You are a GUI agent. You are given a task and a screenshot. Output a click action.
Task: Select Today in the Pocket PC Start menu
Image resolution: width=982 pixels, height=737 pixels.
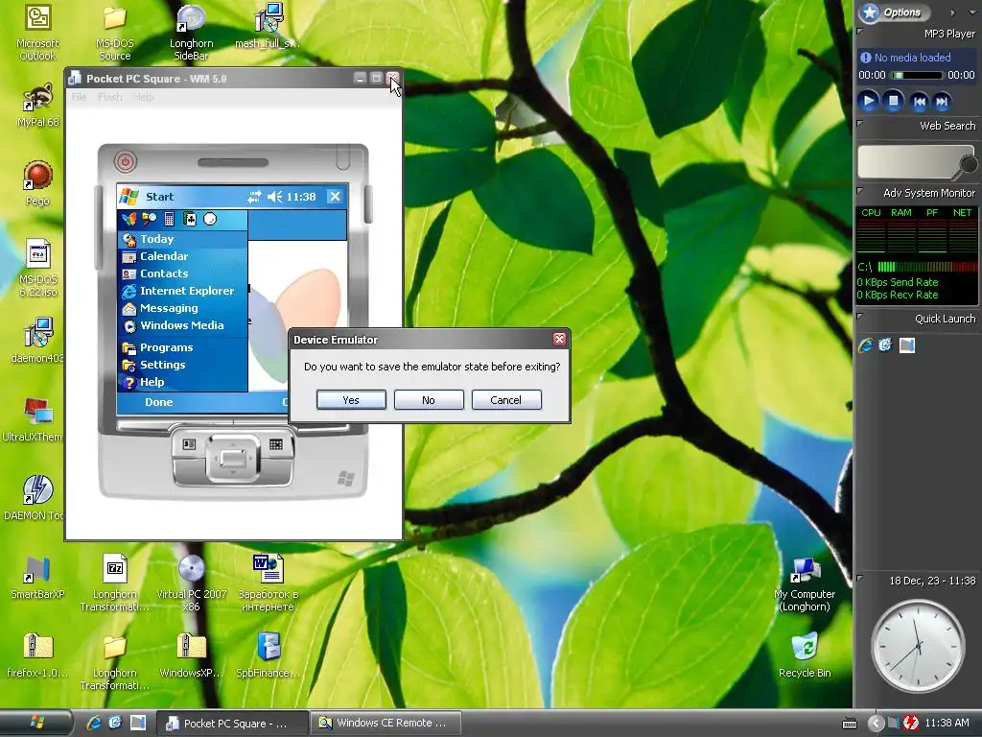(182, 239)
